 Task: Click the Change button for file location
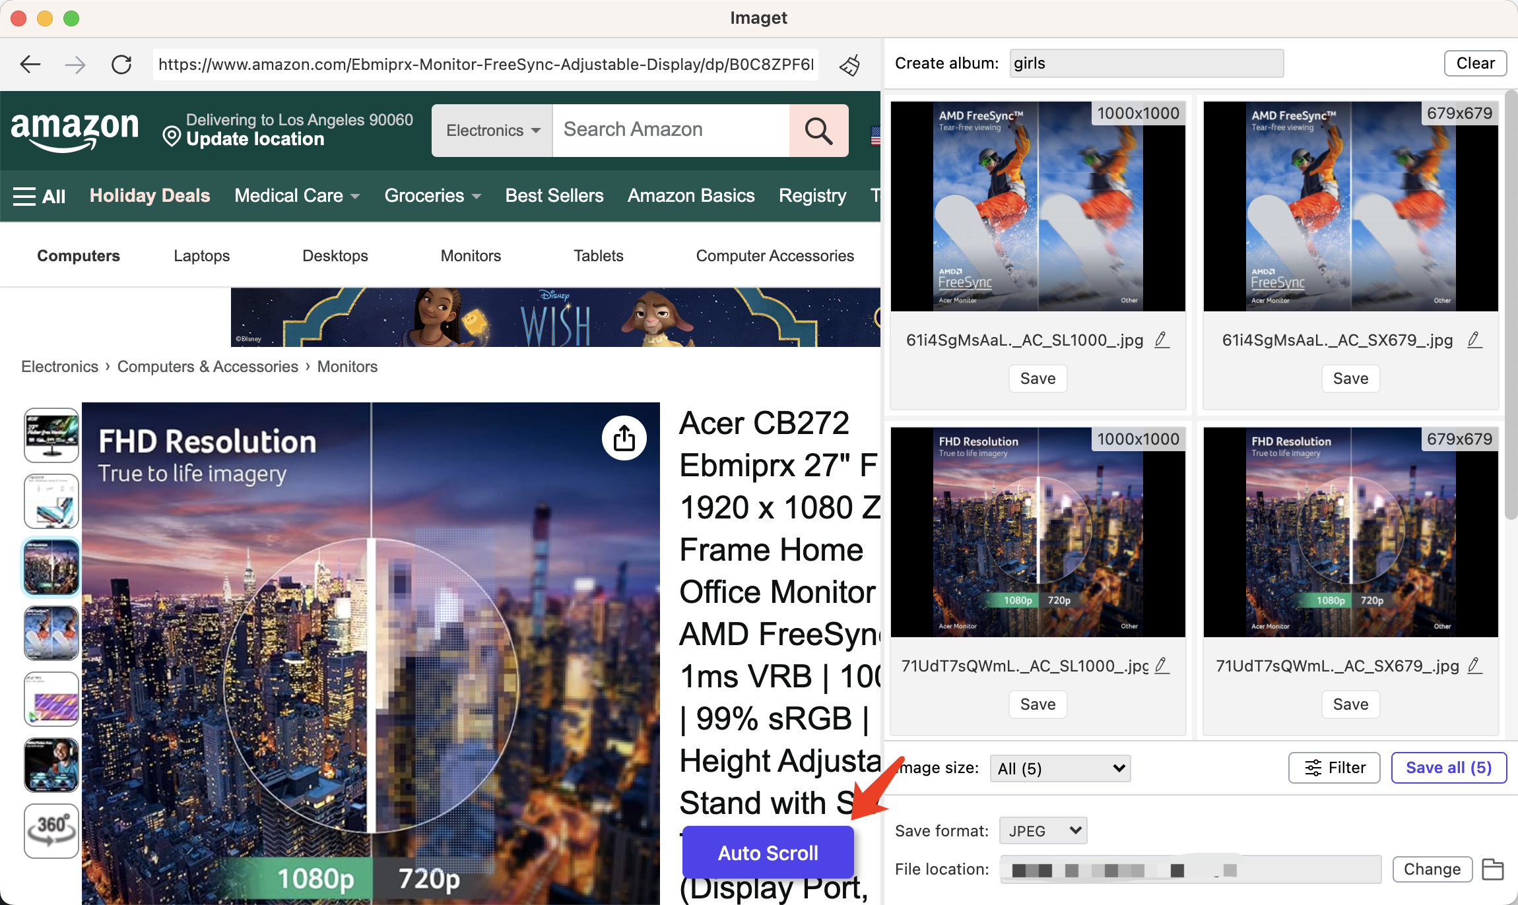click(1431, 868)
